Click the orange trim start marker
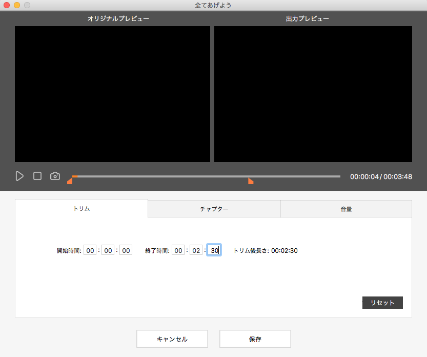Viewport: 427px width, 357px height. pyautogui.click(x=70, y=181)
